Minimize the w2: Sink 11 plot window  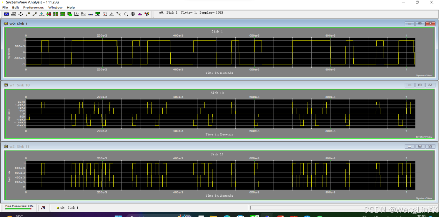409,146
